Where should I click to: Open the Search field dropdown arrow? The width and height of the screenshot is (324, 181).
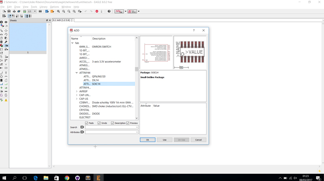[x=137, y=127]
